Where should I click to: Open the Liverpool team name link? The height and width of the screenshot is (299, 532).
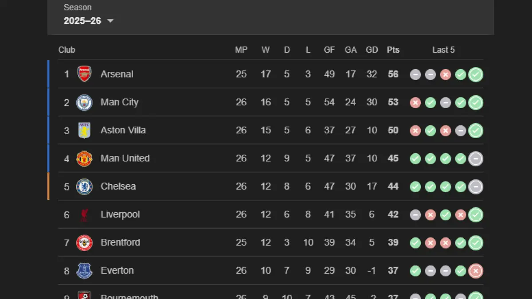(120, 214)
